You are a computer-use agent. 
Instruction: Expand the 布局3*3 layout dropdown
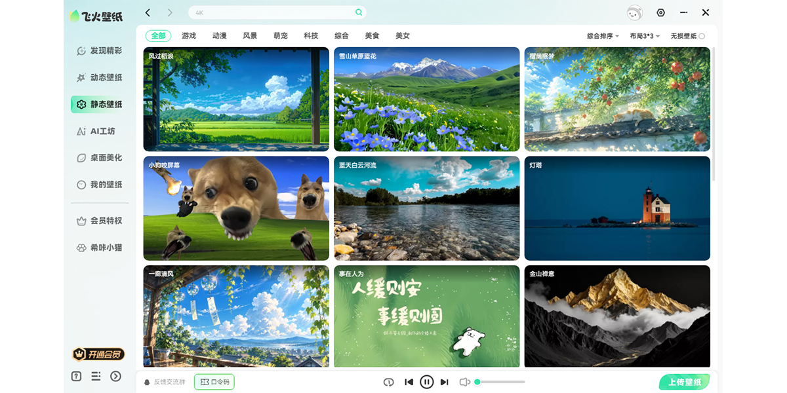[645, 37]
